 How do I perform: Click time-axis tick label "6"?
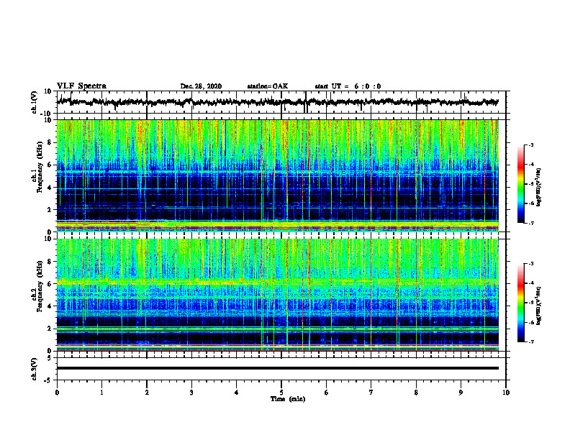[327, 393]
